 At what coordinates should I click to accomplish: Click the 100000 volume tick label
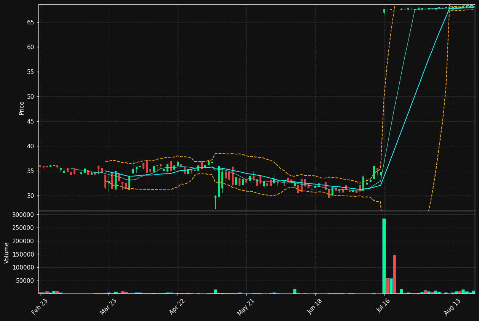coord(24,268)
